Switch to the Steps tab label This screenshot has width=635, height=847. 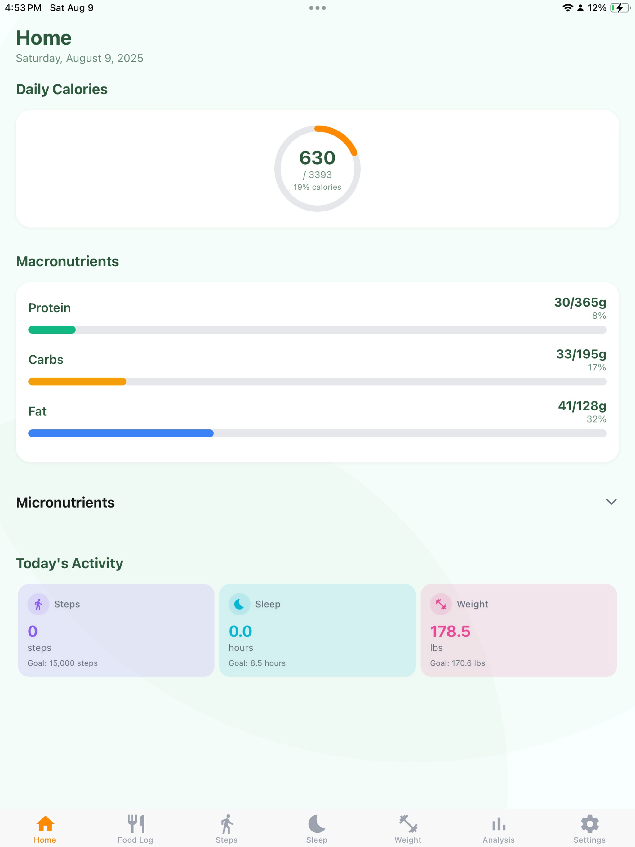[x=226, y=840]
